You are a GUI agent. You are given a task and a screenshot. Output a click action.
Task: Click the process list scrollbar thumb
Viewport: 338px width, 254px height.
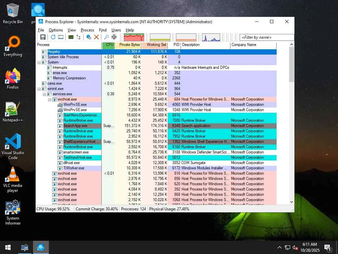[x=291, y=64]
